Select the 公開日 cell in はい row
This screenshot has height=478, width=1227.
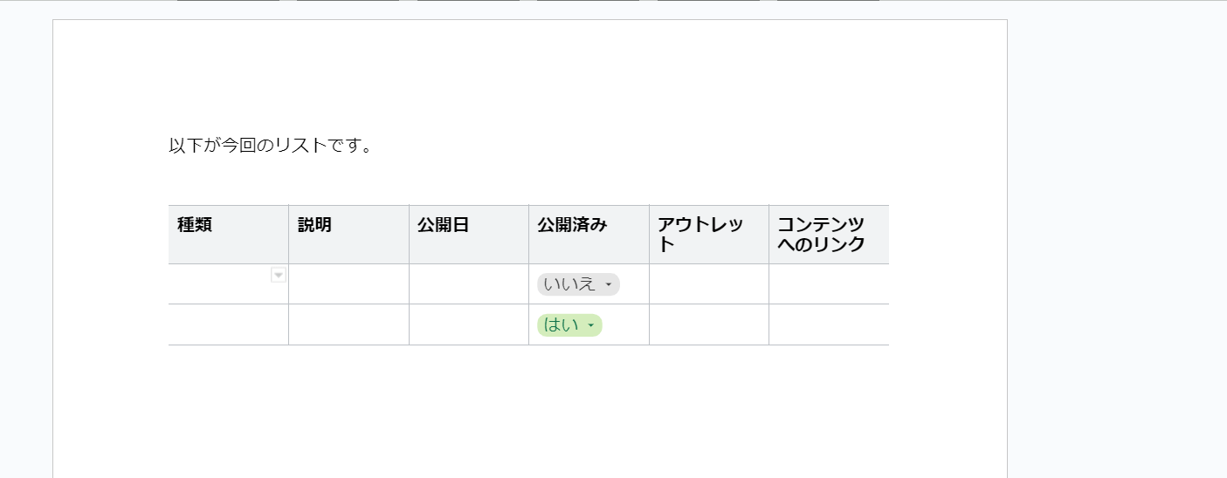point(468,325)
